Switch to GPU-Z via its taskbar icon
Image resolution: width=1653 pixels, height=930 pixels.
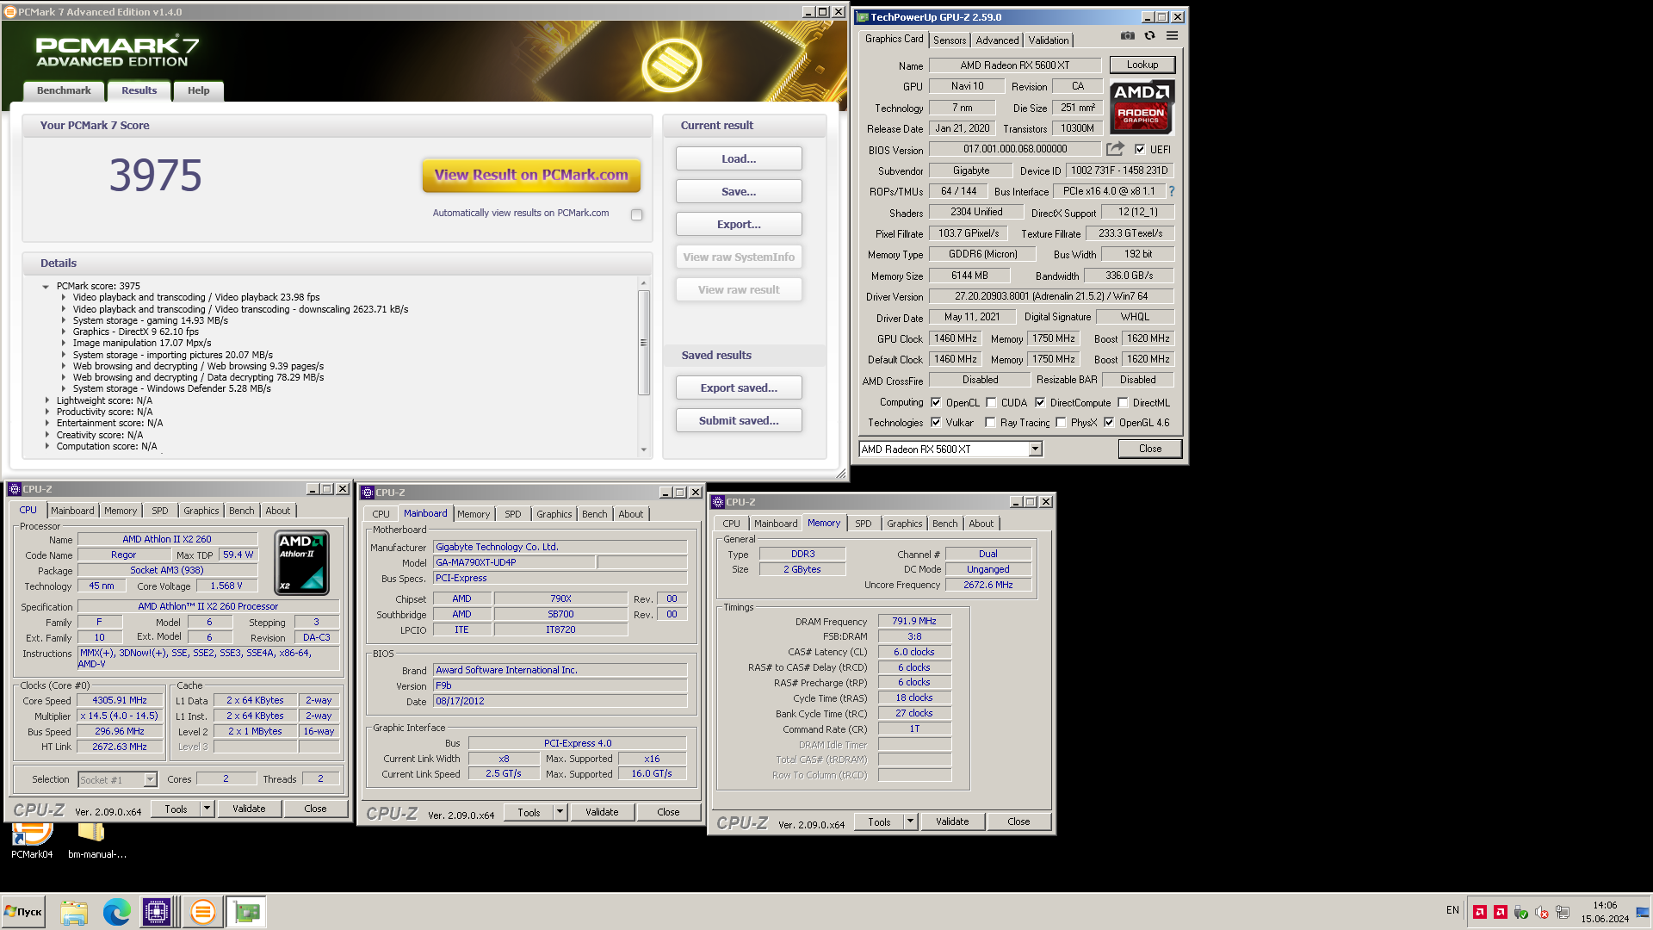(x=247, y=912)
